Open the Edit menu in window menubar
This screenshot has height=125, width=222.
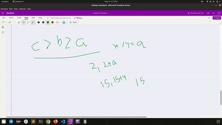[x=11, y=9]
